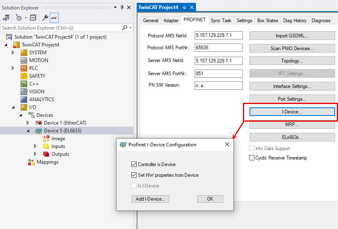Click the Protocol AMS NetId field
The height and width of the screenshot is (229, 338).
[219, 36]
